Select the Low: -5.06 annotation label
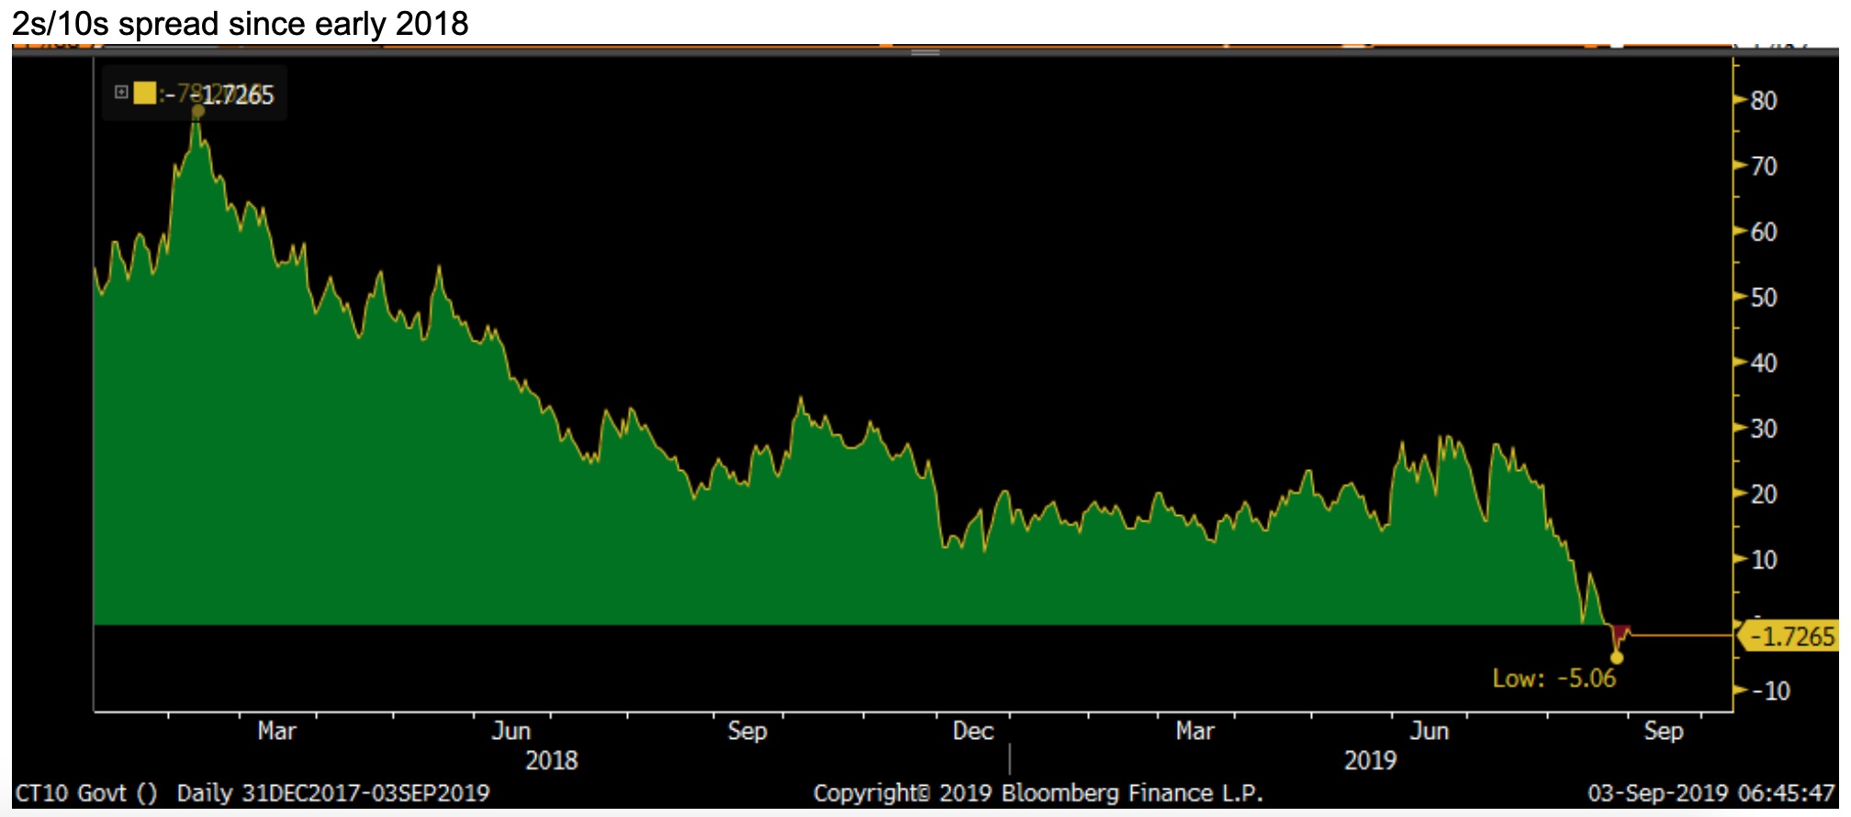Viewport: 1851px width, 817px height. pyautogui.click(x=1554, y=678)
